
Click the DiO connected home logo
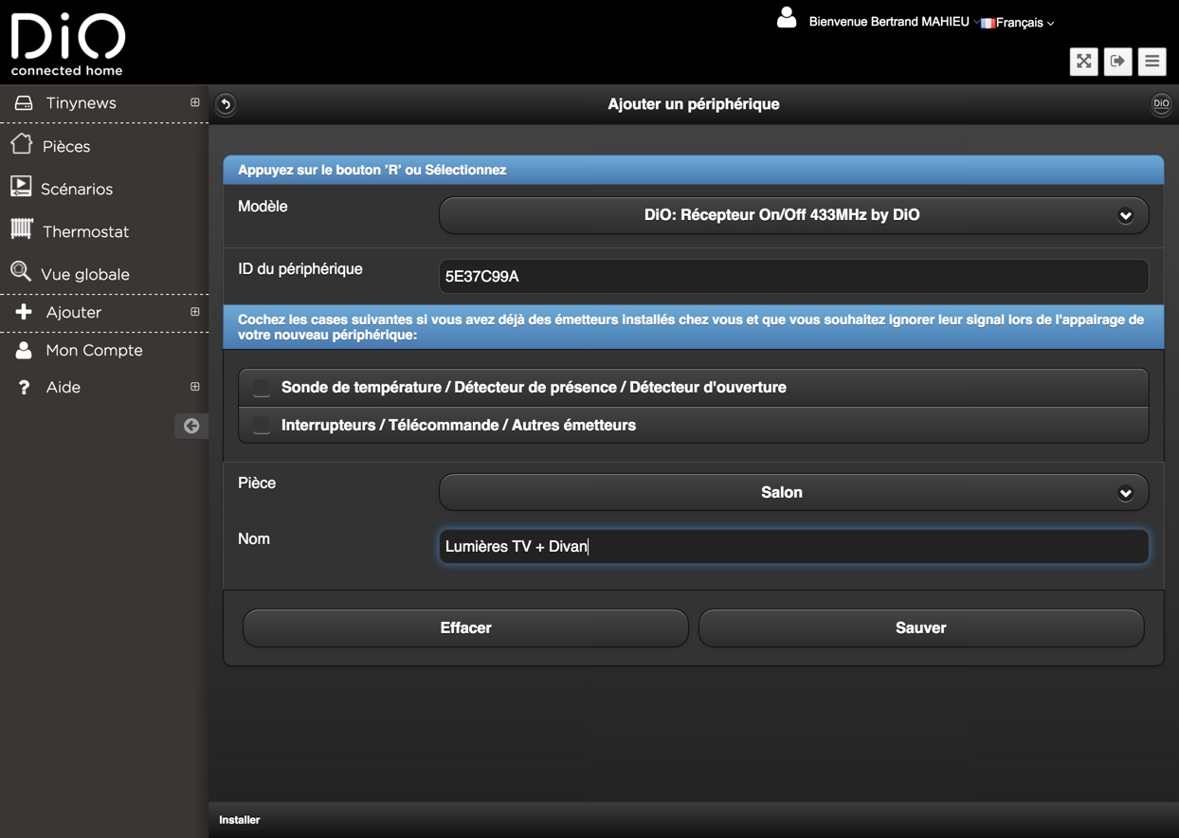pyautogui.click(x=67, y=44)
